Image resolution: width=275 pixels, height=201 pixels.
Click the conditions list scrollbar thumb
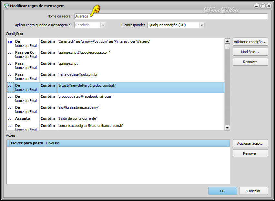click(227, 47)
